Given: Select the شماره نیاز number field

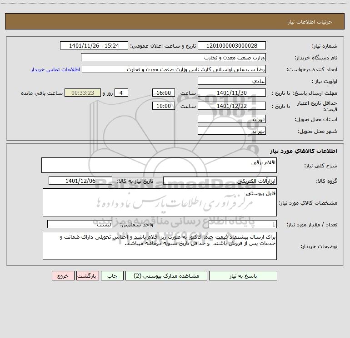Looking at the screenshot, I should (x=232, y=45).
